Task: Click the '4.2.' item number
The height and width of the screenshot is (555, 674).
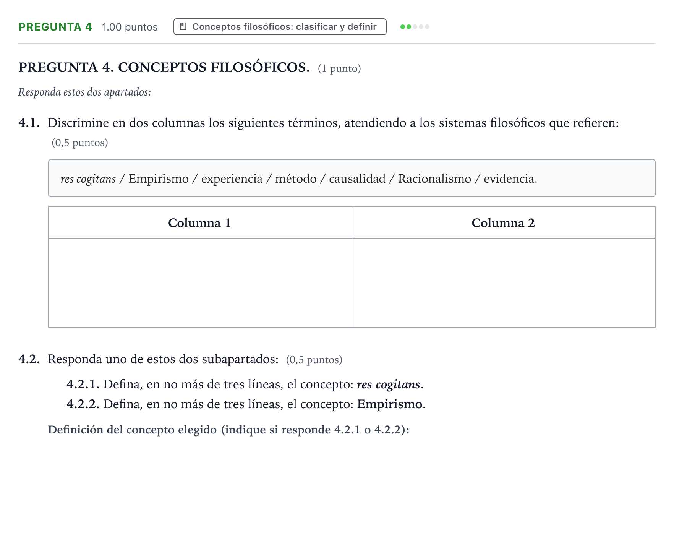Action: coord(29,359)
